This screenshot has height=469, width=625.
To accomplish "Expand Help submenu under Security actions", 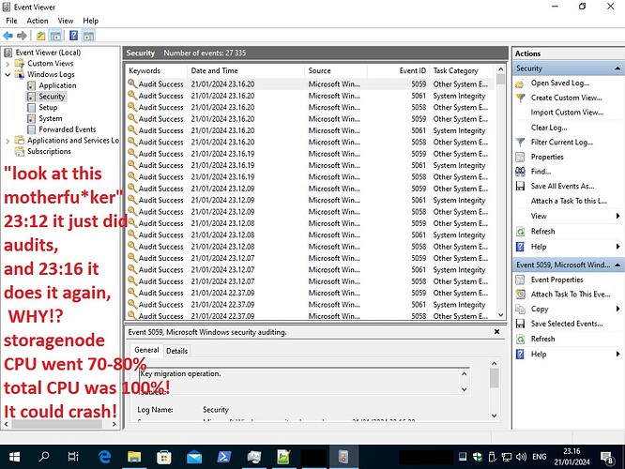I will coord(617,247).
